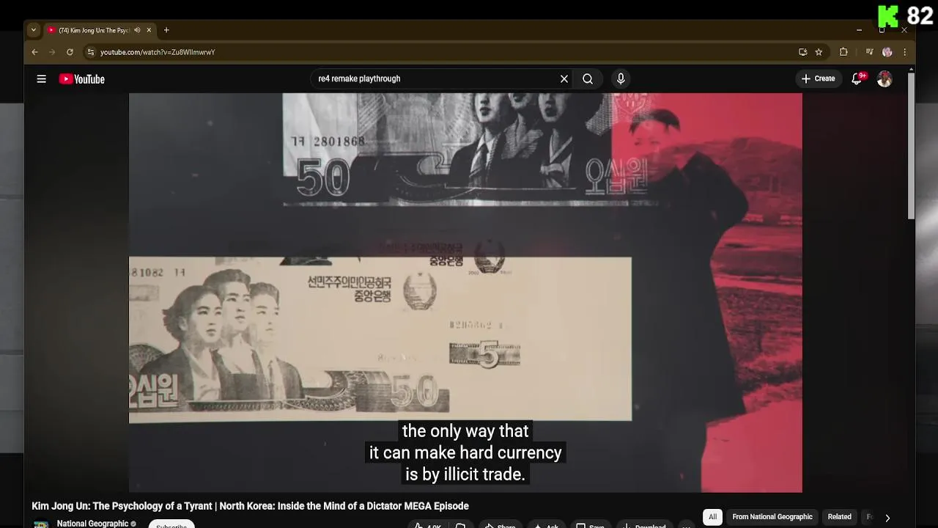Clear the search box with the X
Viewport: 938px width, 528px height.
564,78
